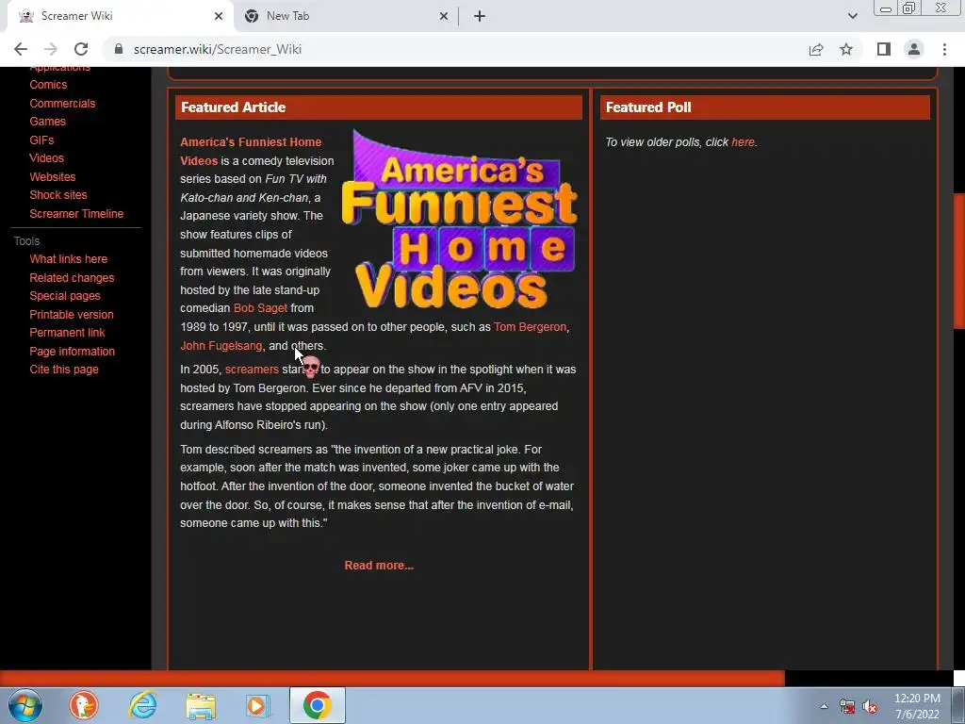Open the Comics sidebar link
This screenshot has width=965, height=724.
point(49,84)
